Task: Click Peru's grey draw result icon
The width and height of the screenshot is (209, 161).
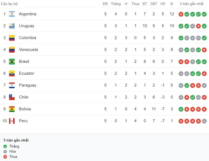Action: [x=204, y=121]
